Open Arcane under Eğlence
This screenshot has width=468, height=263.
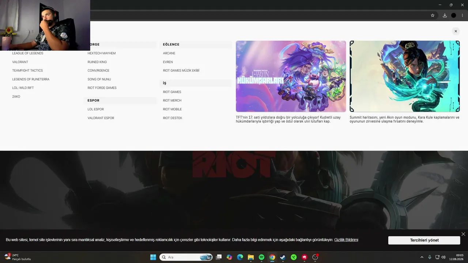169,53
